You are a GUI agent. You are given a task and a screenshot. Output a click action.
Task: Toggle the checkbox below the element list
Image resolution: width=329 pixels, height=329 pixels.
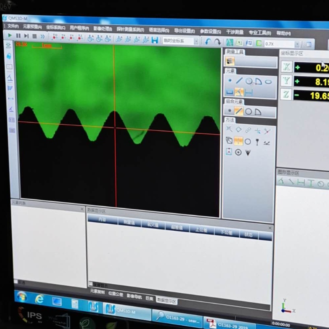click(16, 282)
